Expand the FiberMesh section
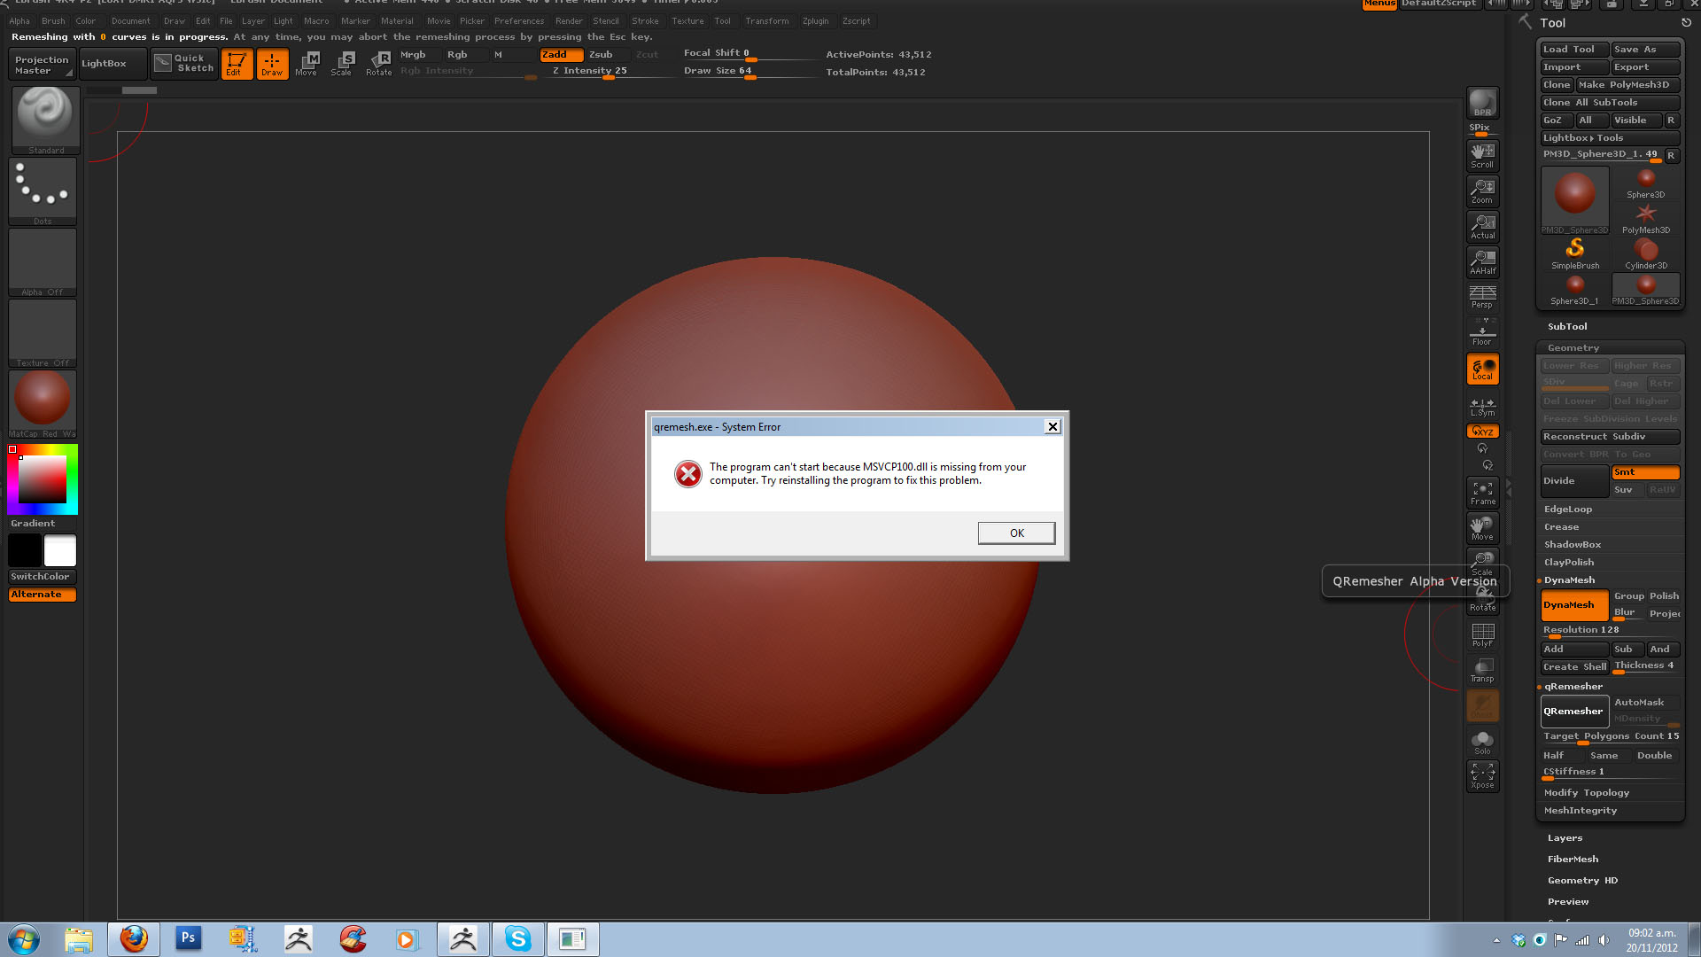 [x=1573, y=860]
